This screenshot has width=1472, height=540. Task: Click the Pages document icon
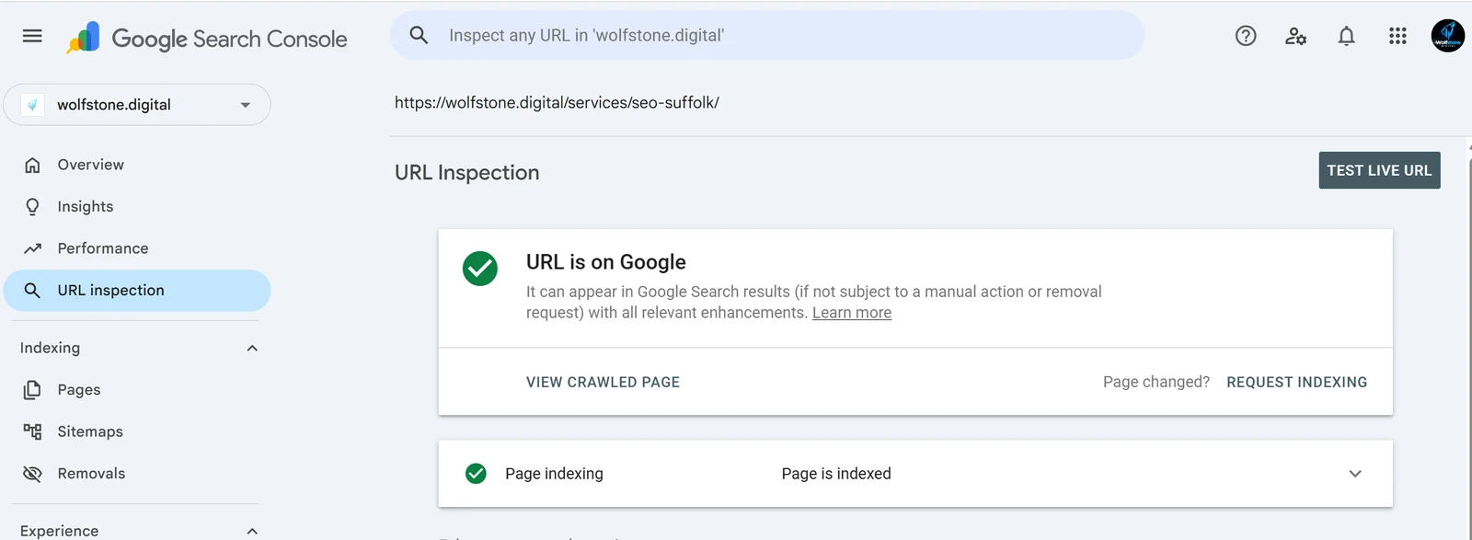32,390
